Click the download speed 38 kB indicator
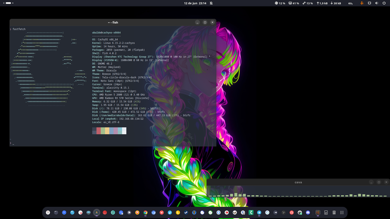The image size is (390, 219). (x=336, y=3)
